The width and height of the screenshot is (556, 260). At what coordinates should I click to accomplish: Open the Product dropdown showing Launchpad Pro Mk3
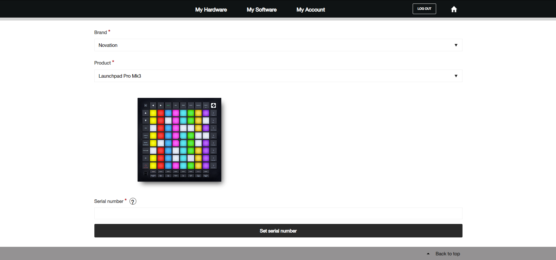278,76
